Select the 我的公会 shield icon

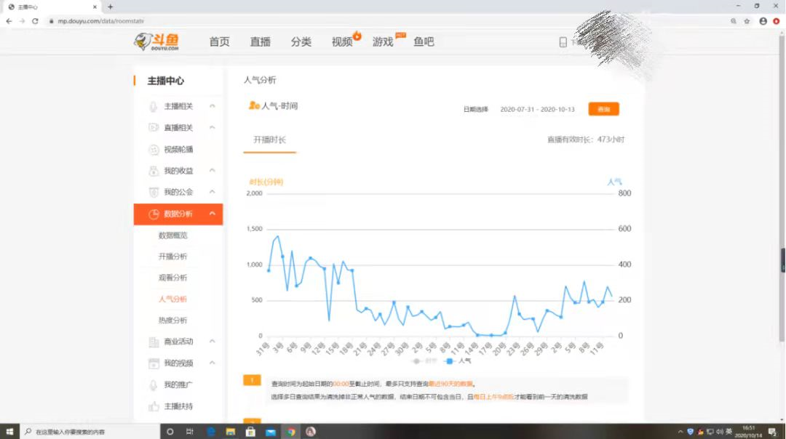click(x=153, y=192)
